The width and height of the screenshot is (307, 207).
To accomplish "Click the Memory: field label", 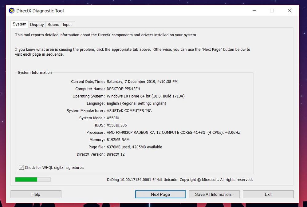I will [x=97, y=140].
